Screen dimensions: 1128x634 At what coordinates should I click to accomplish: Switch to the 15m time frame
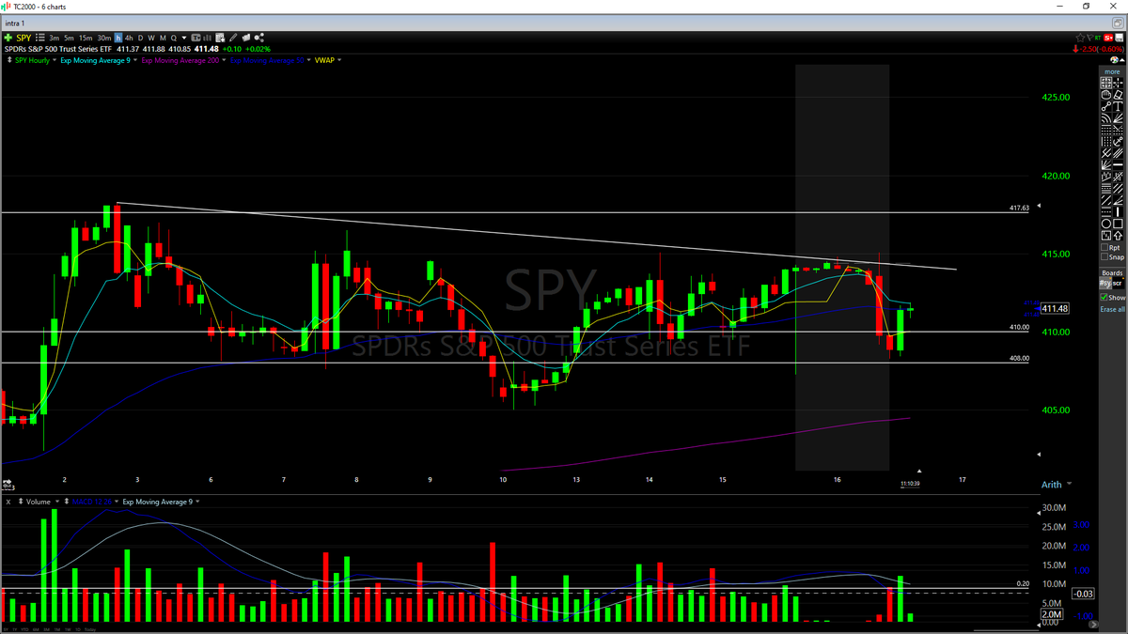pos(86,38)
